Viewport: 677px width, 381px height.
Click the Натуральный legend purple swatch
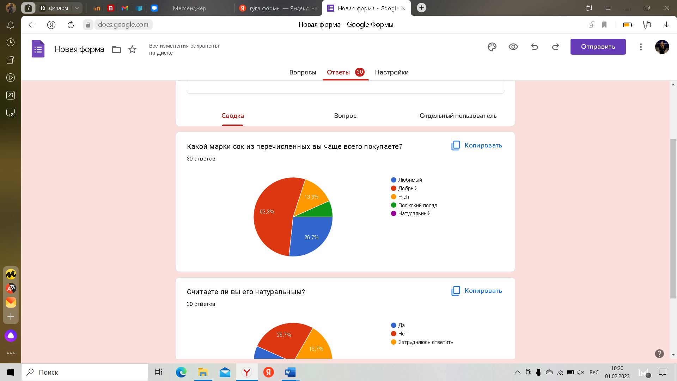(x=394, y=213)
